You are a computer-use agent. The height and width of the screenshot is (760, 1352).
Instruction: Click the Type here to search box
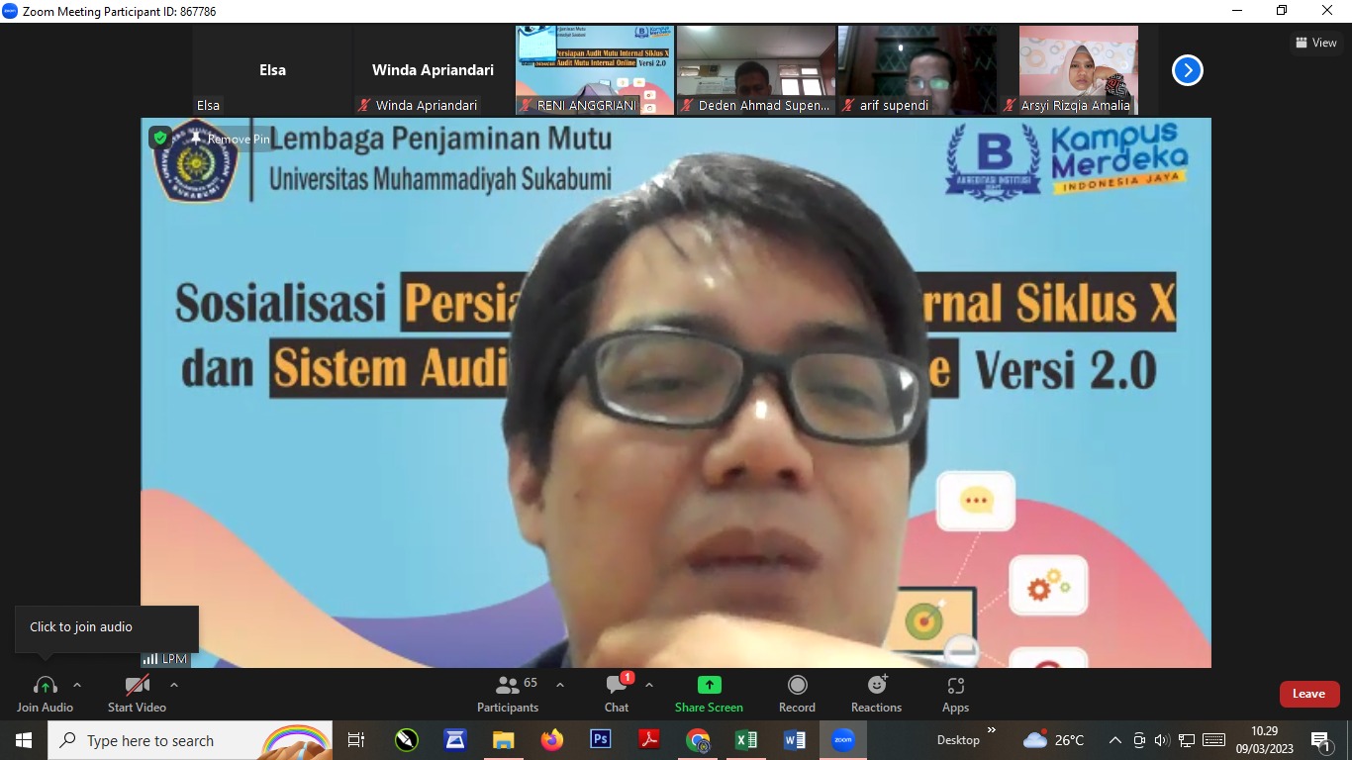pos(190,740)
